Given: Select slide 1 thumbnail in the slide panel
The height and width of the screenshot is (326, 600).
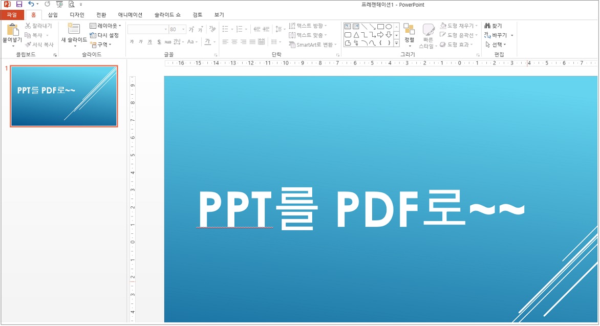Looking at the screenshot, I should 63,96.
